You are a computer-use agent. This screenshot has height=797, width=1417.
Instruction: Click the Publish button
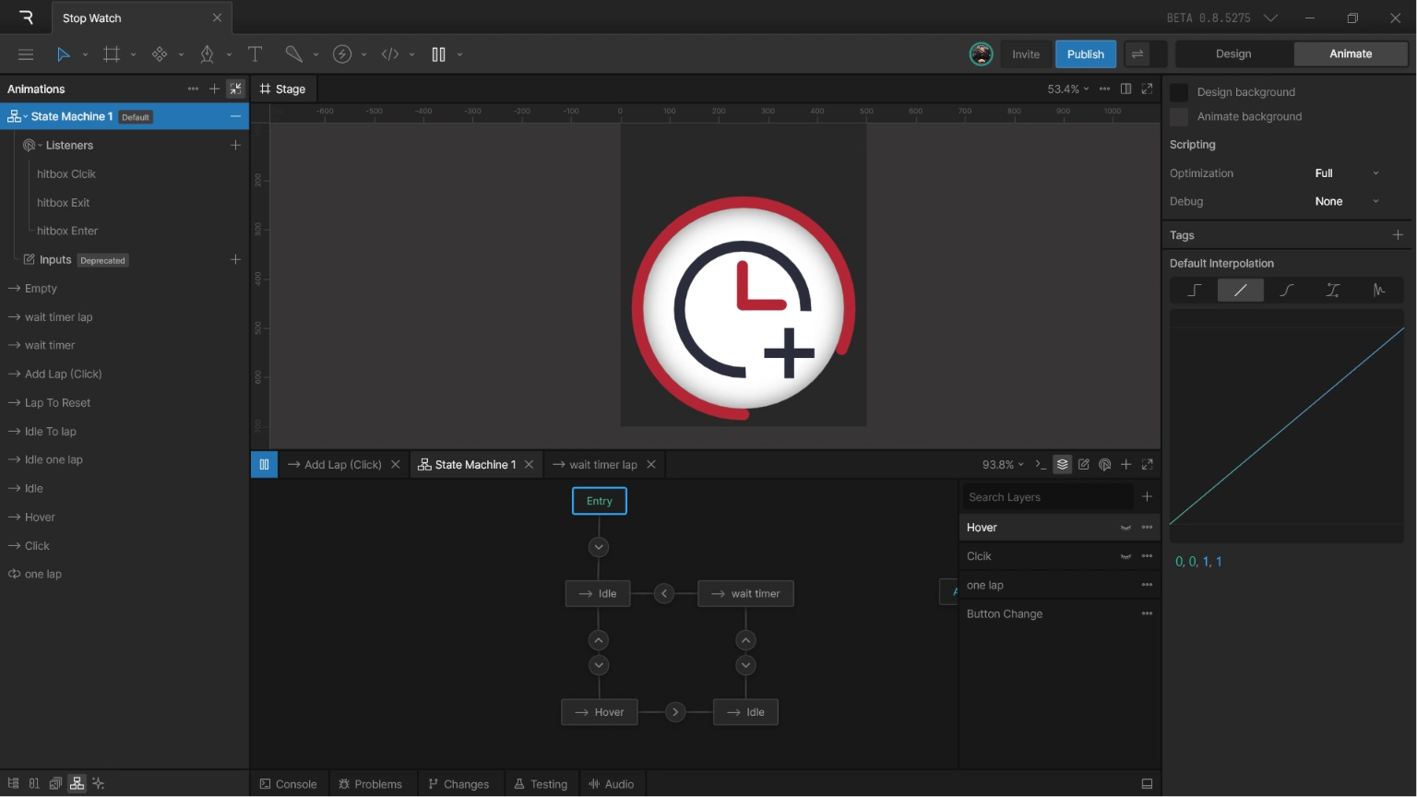click(1085, 54)
